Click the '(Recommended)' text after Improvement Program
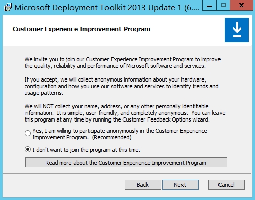The image size is (255, 200). [x=112, y=137]
